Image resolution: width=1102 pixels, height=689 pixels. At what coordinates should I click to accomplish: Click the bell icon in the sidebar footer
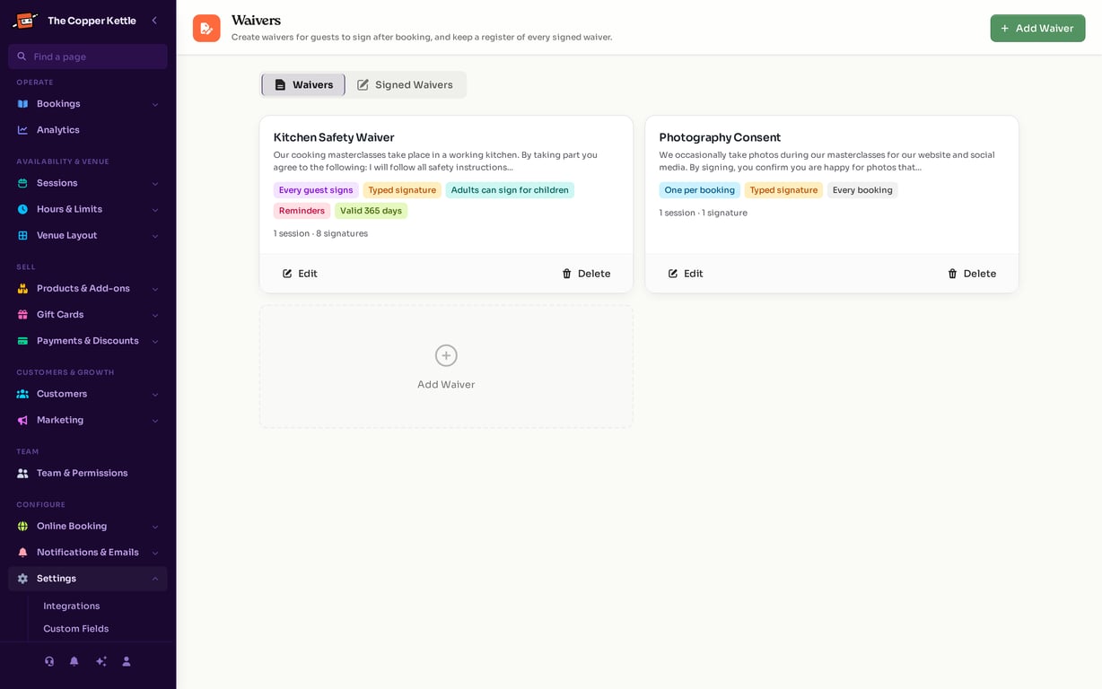click(x=74, y=661)
